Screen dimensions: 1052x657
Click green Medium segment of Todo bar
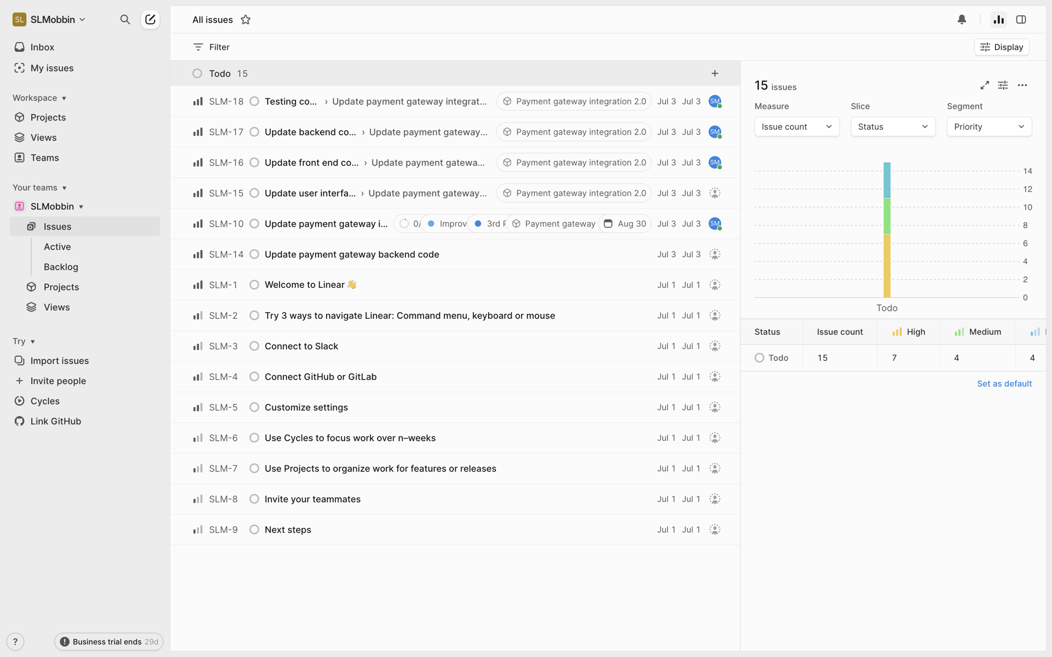point(887,216)
